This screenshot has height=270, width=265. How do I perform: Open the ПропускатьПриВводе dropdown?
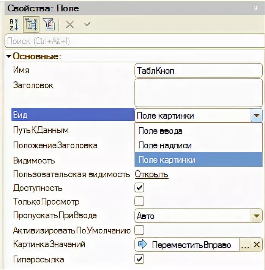tap(257, 216)
